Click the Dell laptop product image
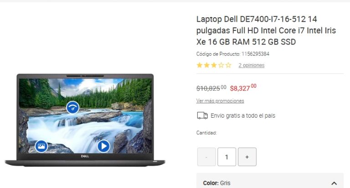 pyautogui.click(x=85, y=120)
